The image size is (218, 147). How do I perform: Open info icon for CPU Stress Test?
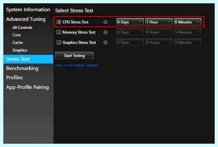105,22
